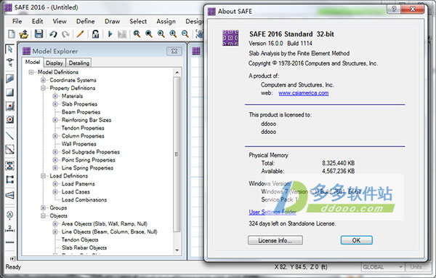Expand the Reinforcing Bar Sizes node
Screen dimensions: 436x278
point(55,120)
